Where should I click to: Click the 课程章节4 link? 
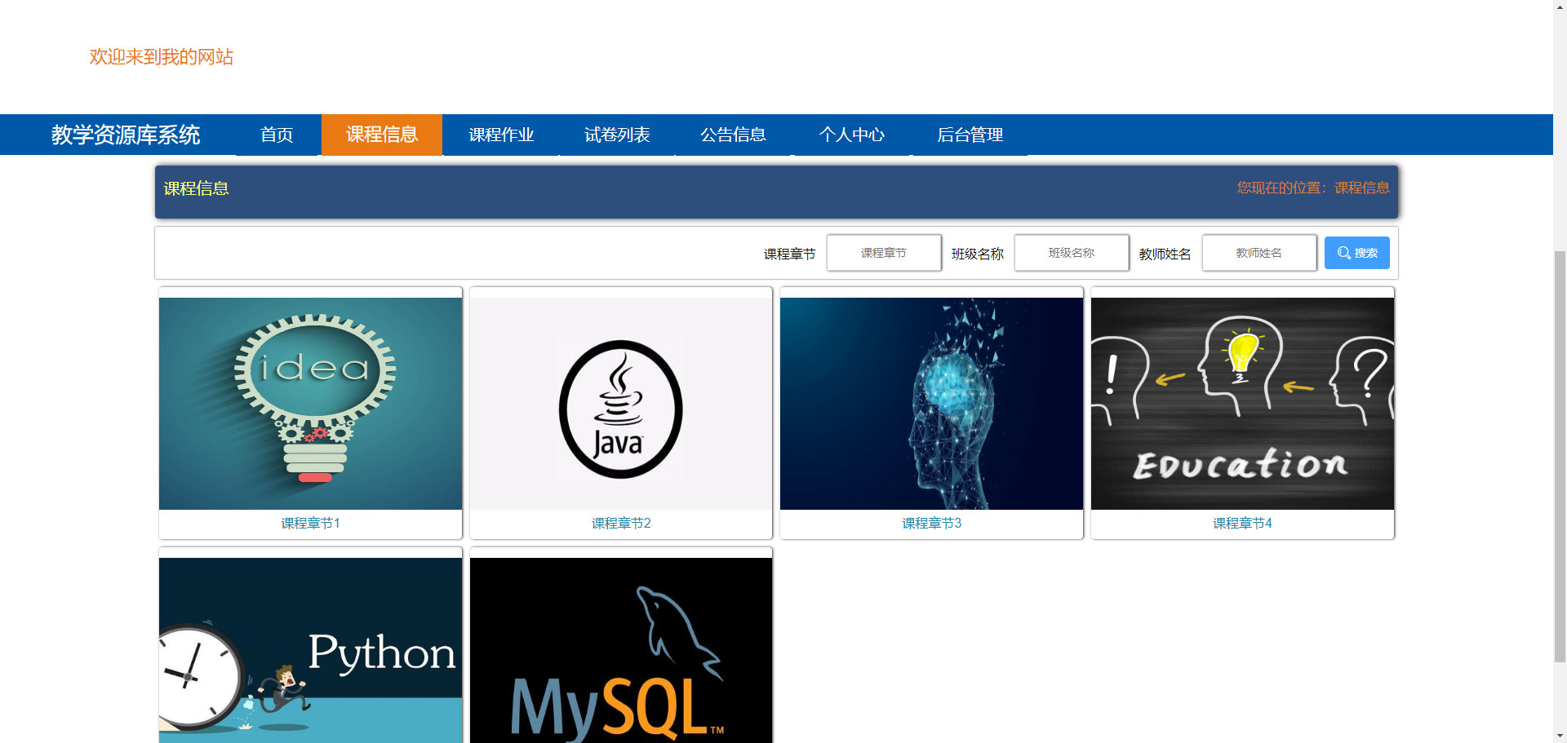1242,524
